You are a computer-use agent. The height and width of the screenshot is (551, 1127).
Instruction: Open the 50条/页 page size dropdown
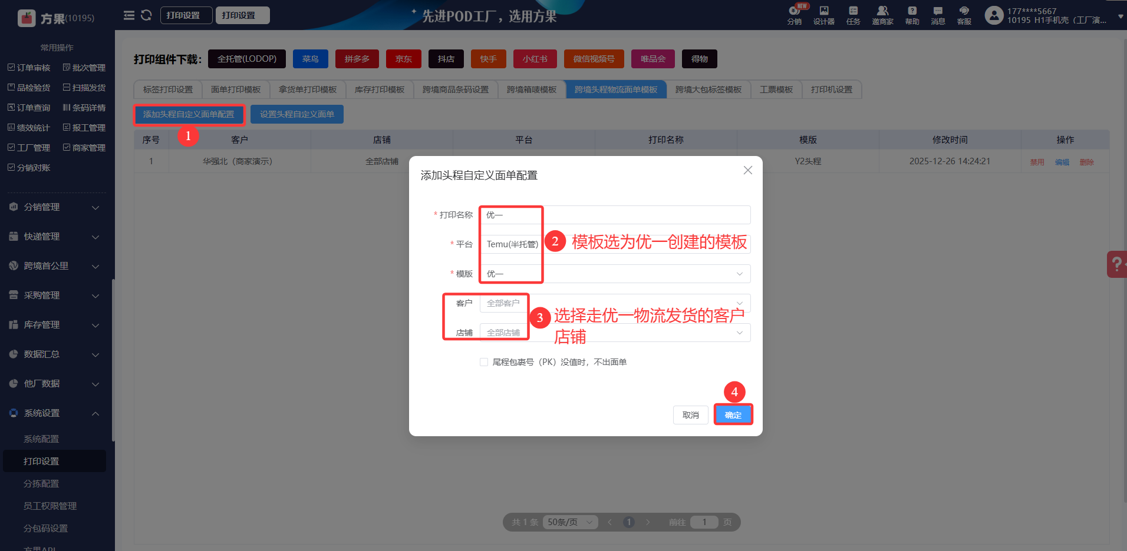click(x=570, y=522)
